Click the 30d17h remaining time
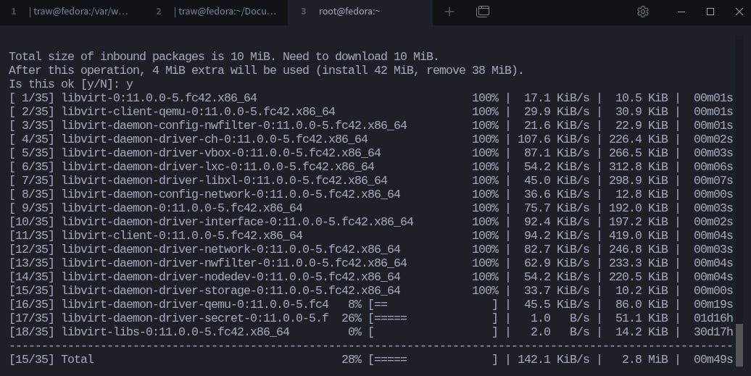 pos(713,332)
